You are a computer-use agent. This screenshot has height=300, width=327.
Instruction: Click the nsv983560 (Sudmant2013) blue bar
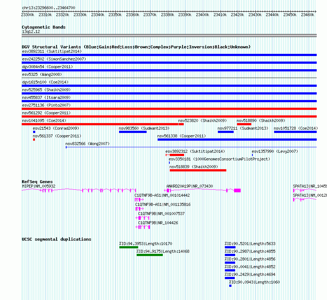[133, 132]
